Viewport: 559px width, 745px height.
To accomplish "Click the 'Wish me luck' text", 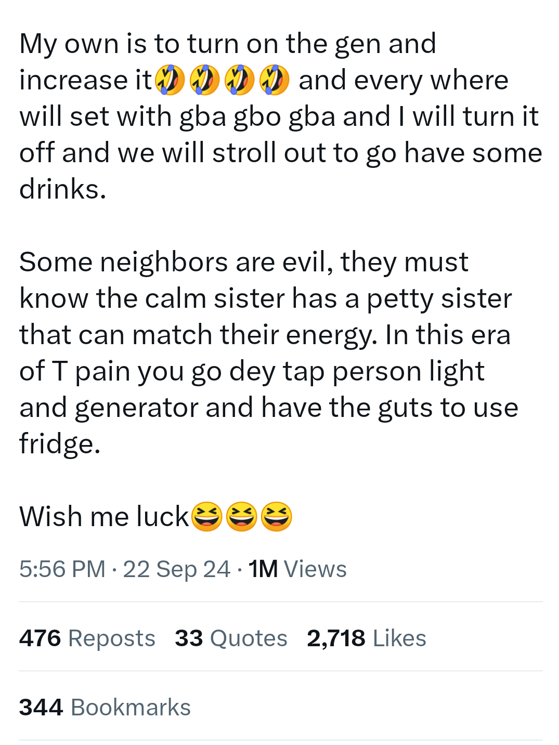I will [x=104, y=517].
